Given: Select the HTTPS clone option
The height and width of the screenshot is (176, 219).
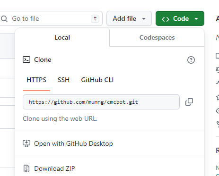Looking at the screenshot, I should pos(36,80).
